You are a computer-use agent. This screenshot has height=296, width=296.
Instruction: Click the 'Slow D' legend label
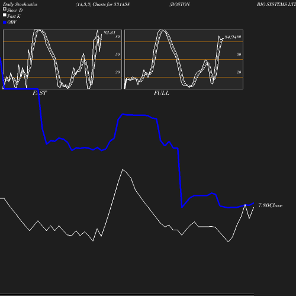click(15, 10)
